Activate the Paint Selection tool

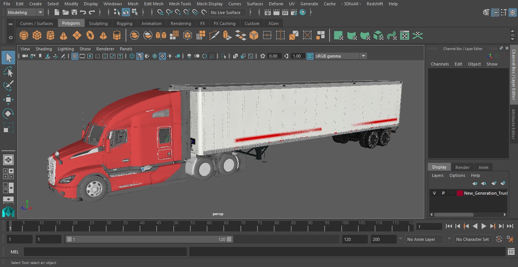point(8,86)
